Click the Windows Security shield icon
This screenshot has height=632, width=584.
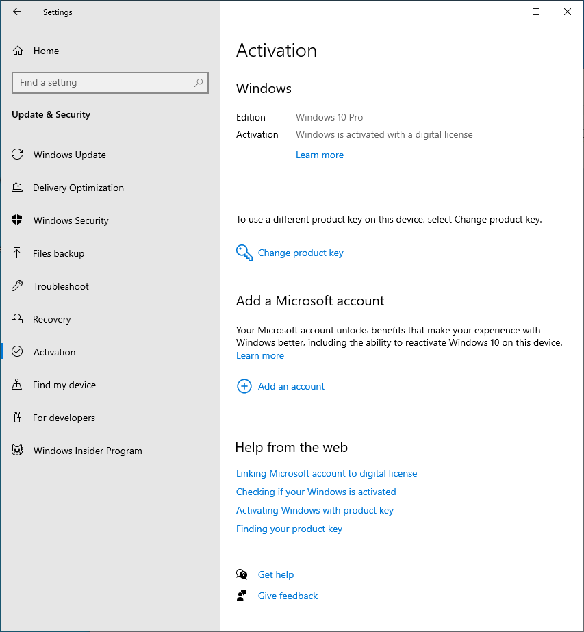point(17,220)
